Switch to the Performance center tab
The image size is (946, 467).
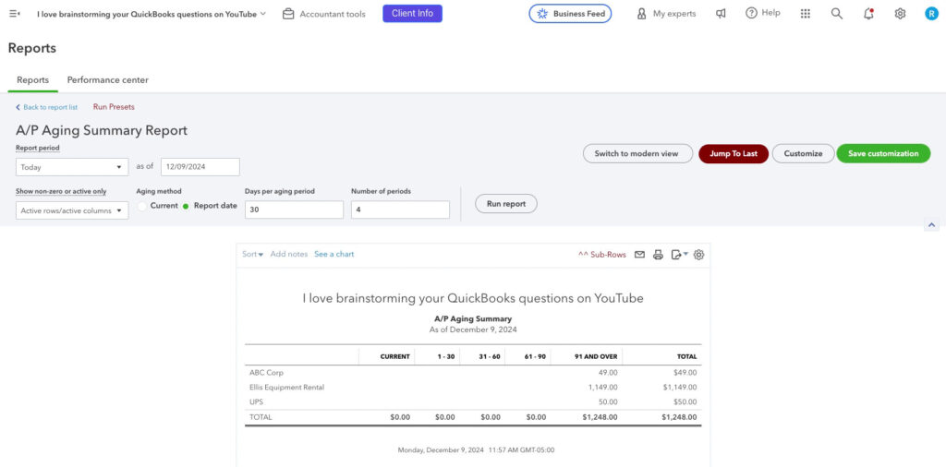(107, 80)
